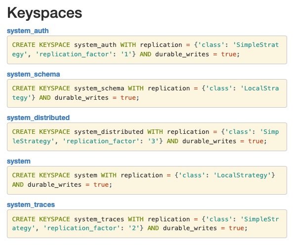Open the system keyspace link
The width and height of the screenshot is (294, 246).
click(19, 161)
